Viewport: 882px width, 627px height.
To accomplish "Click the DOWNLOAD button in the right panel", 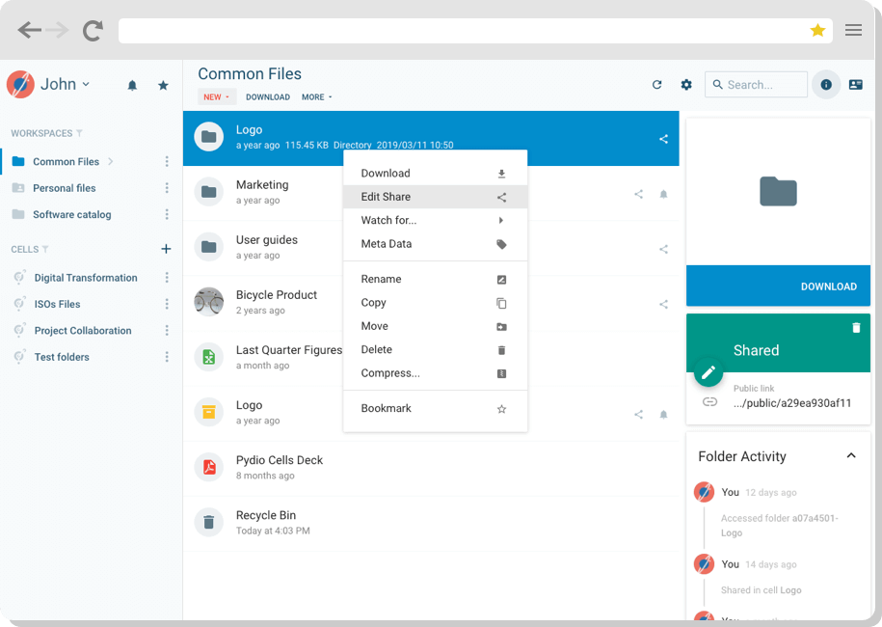I will pyautogui.click(x=828, y=286).
